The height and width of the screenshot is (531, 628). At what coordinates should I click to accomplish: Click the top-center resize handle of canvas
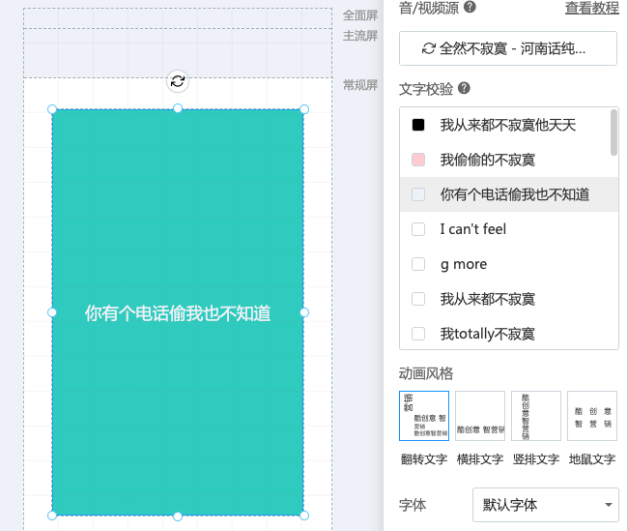click(x=178, y=108)
